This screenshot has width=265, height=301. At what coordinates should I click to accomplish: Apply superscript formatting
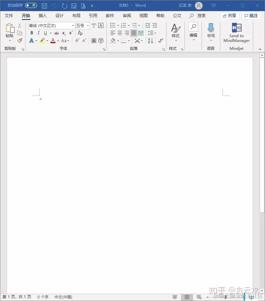[71, 33]
